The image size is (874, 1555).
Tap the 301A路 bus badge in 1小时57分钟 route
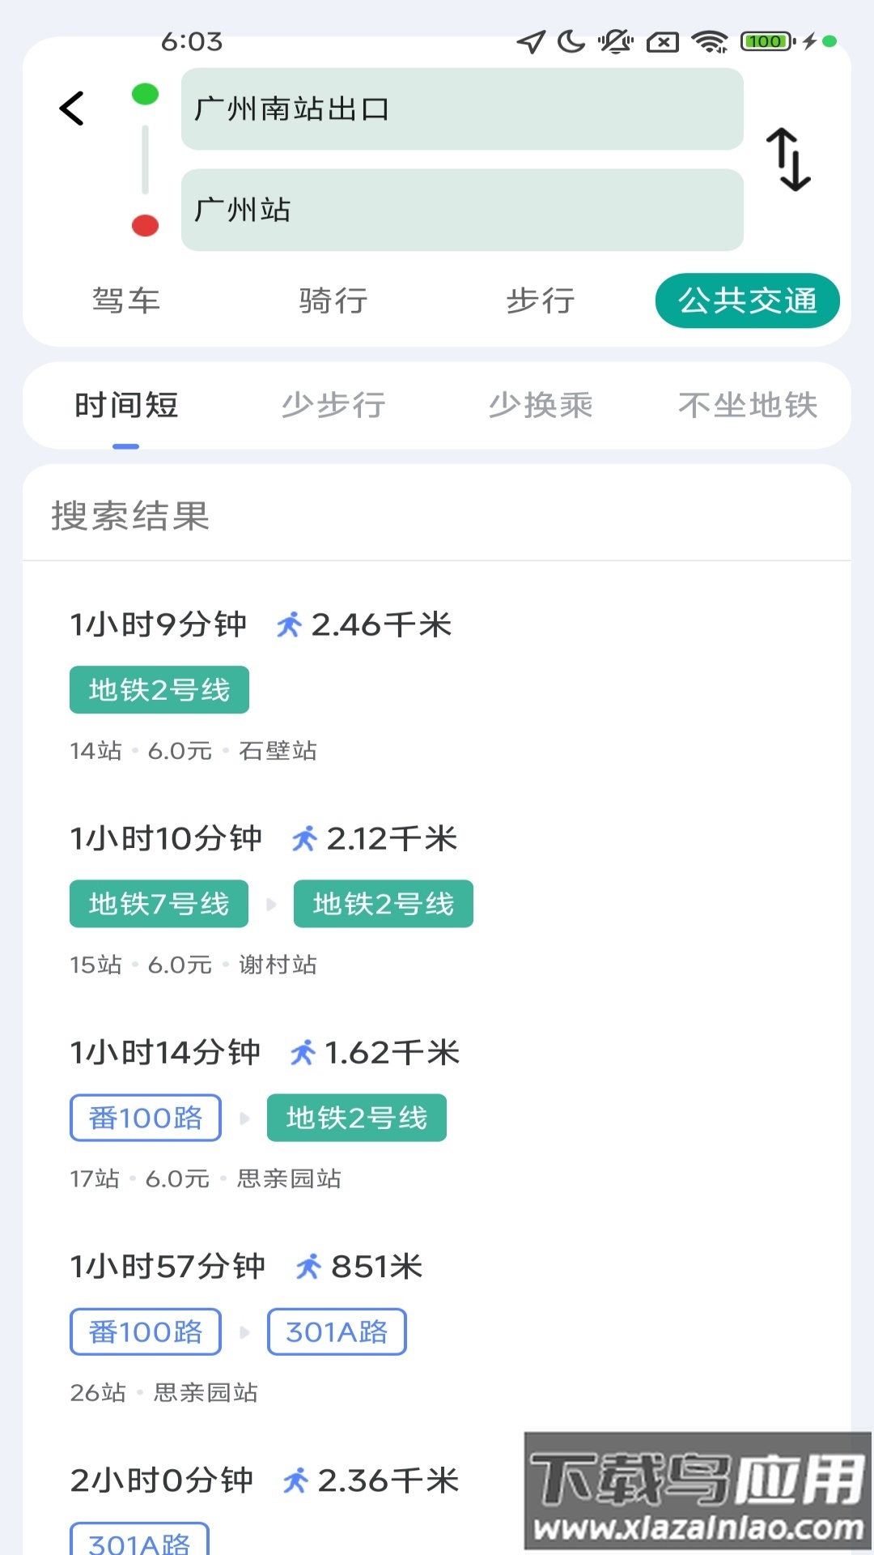[337, 1331]
